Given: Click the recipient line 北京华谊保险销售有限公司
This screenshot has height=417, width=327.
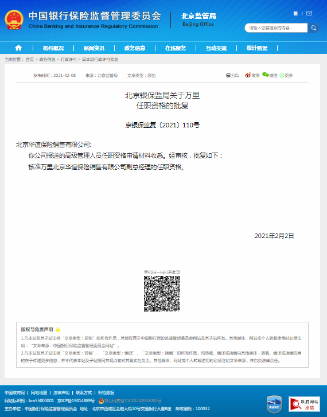Looking at the screenshot, I should point(53,145).
